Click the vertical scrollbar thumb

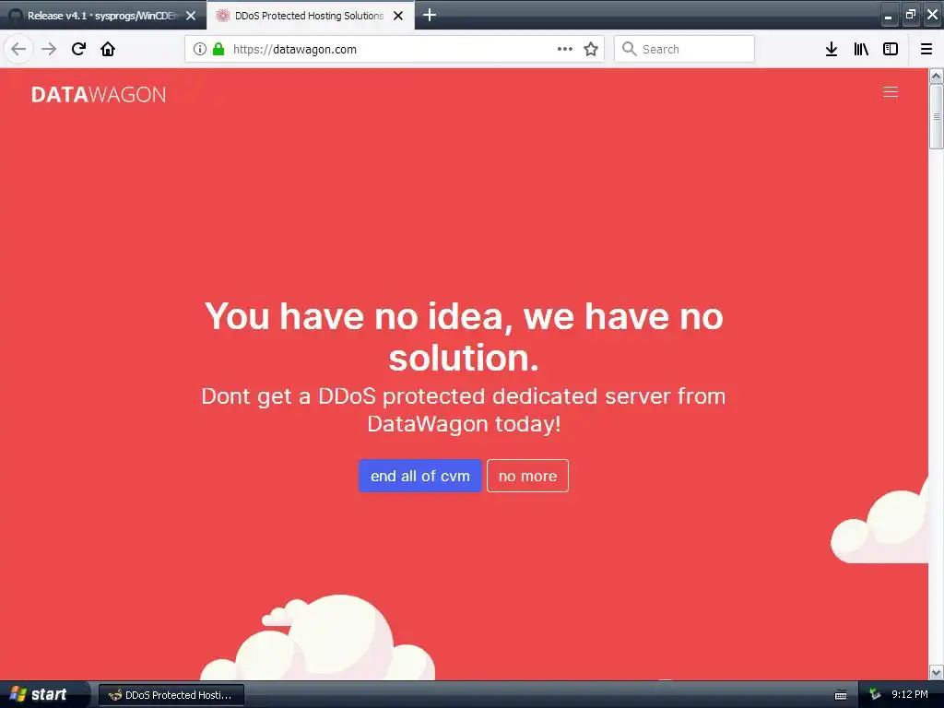pyautogui.click(x=936, y=116)
